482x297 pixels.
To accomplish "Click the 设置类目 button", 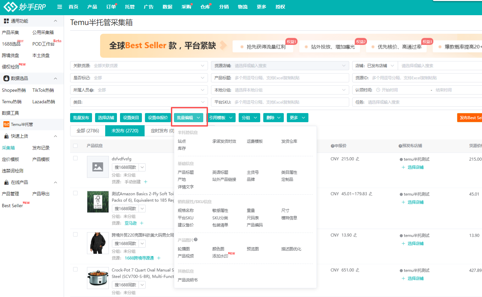I will click(131, 118).
